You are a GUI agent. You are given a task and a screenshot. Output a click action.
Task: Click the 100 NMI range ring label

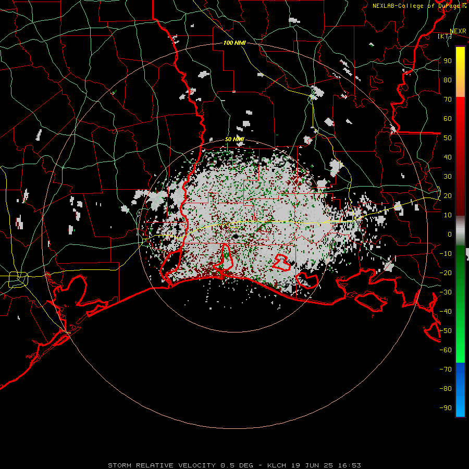(x=234, y=43)
